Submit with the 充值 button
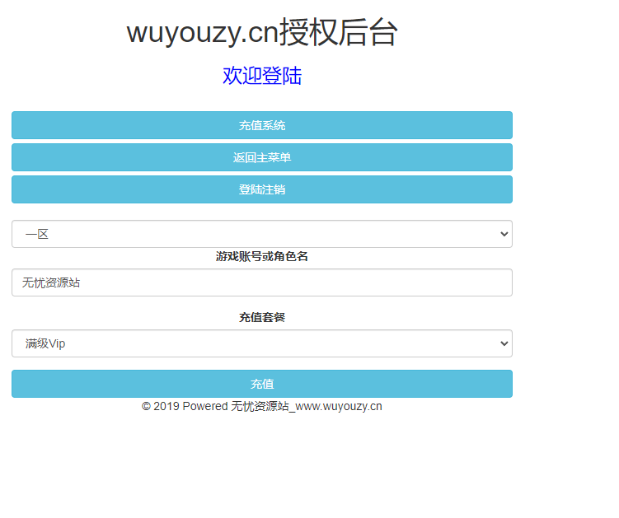This screenshot has height=518, width=619. tap(262, 384)
